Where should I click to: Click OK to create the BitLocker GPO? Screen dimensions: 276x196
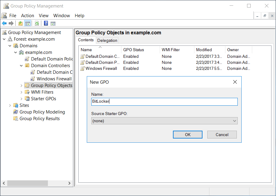pos(187,135)
